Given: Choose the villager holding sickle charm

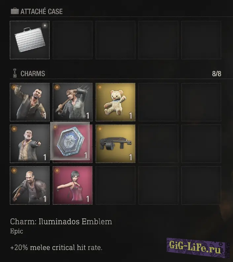Looking at the screenshot, I should pos(30,185).
